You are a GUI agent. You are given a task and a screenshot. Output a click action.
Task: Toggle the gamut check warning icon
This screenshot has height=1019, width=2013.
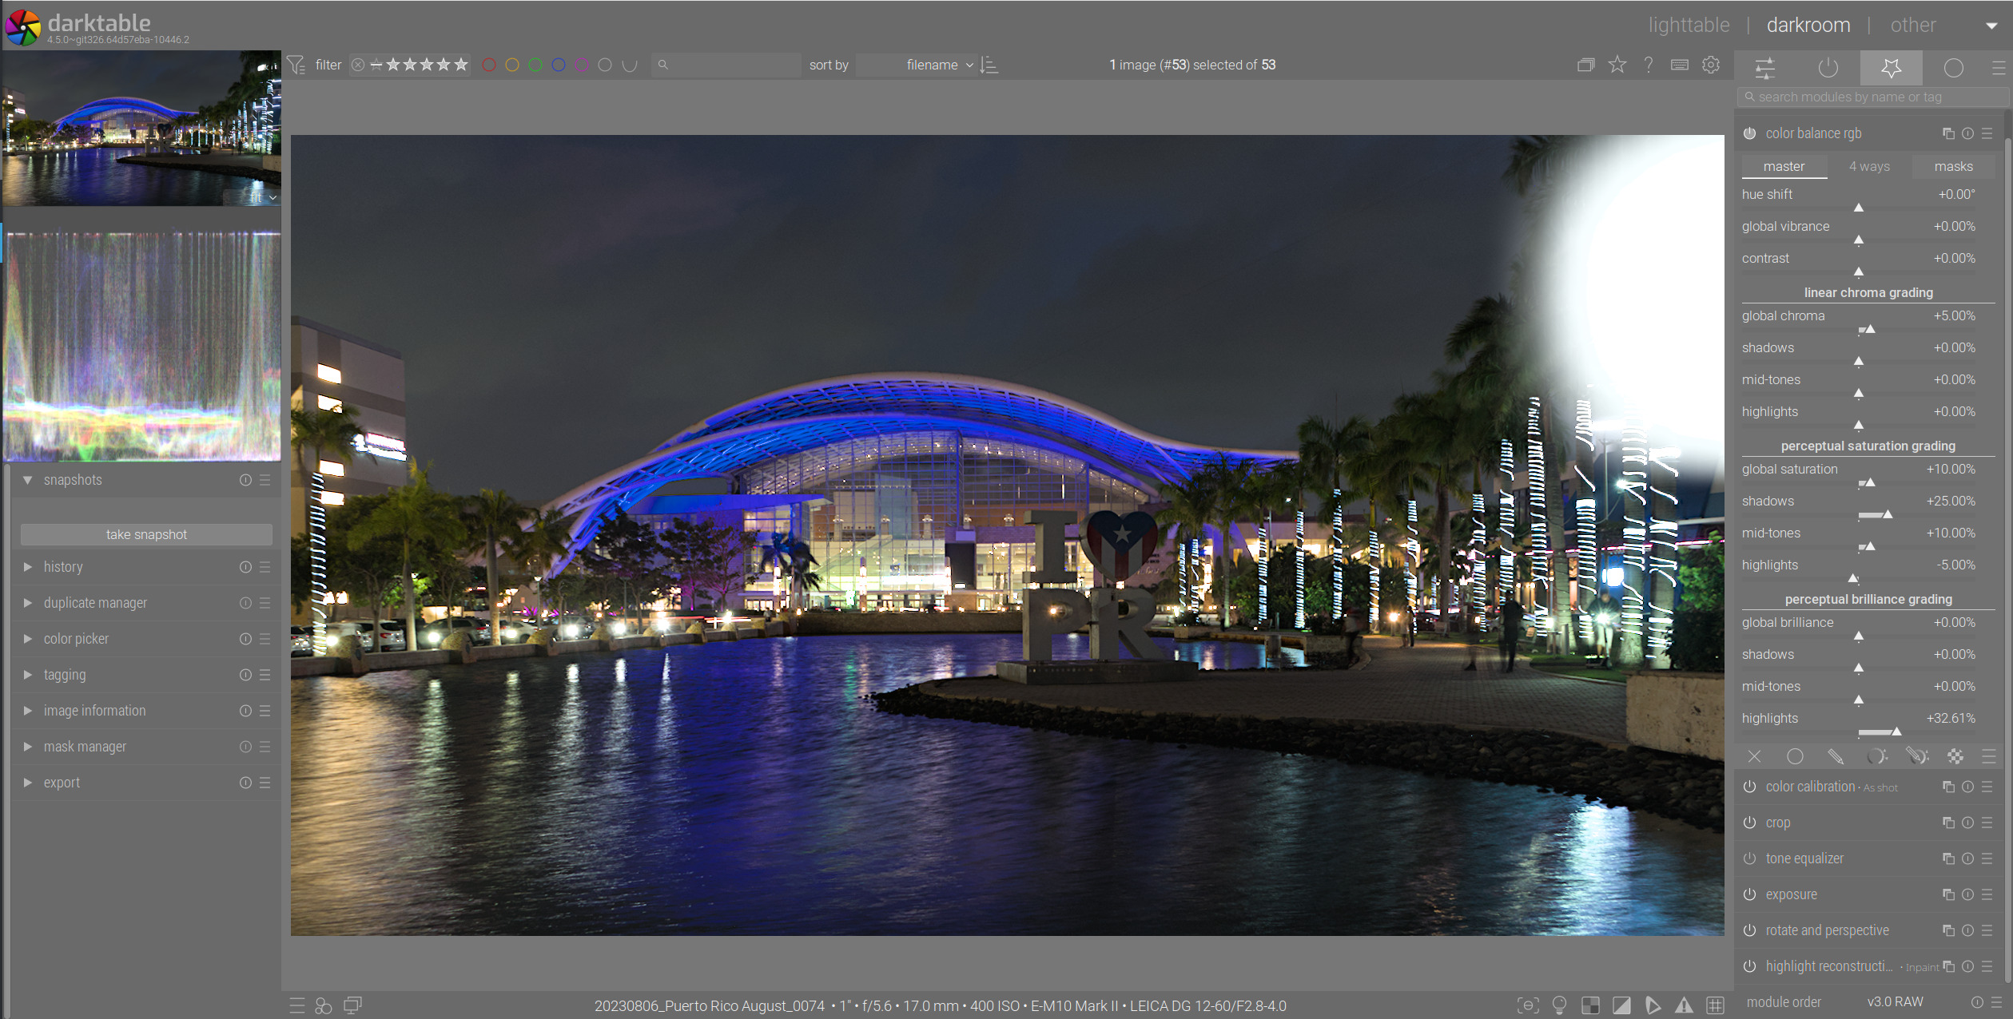[x=1684, y=1005]
